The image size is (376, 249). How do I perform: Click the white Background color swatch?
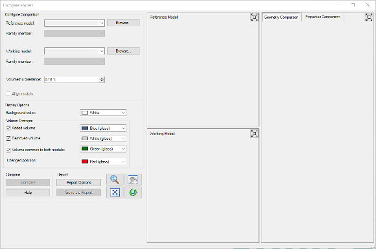(85, 113)
